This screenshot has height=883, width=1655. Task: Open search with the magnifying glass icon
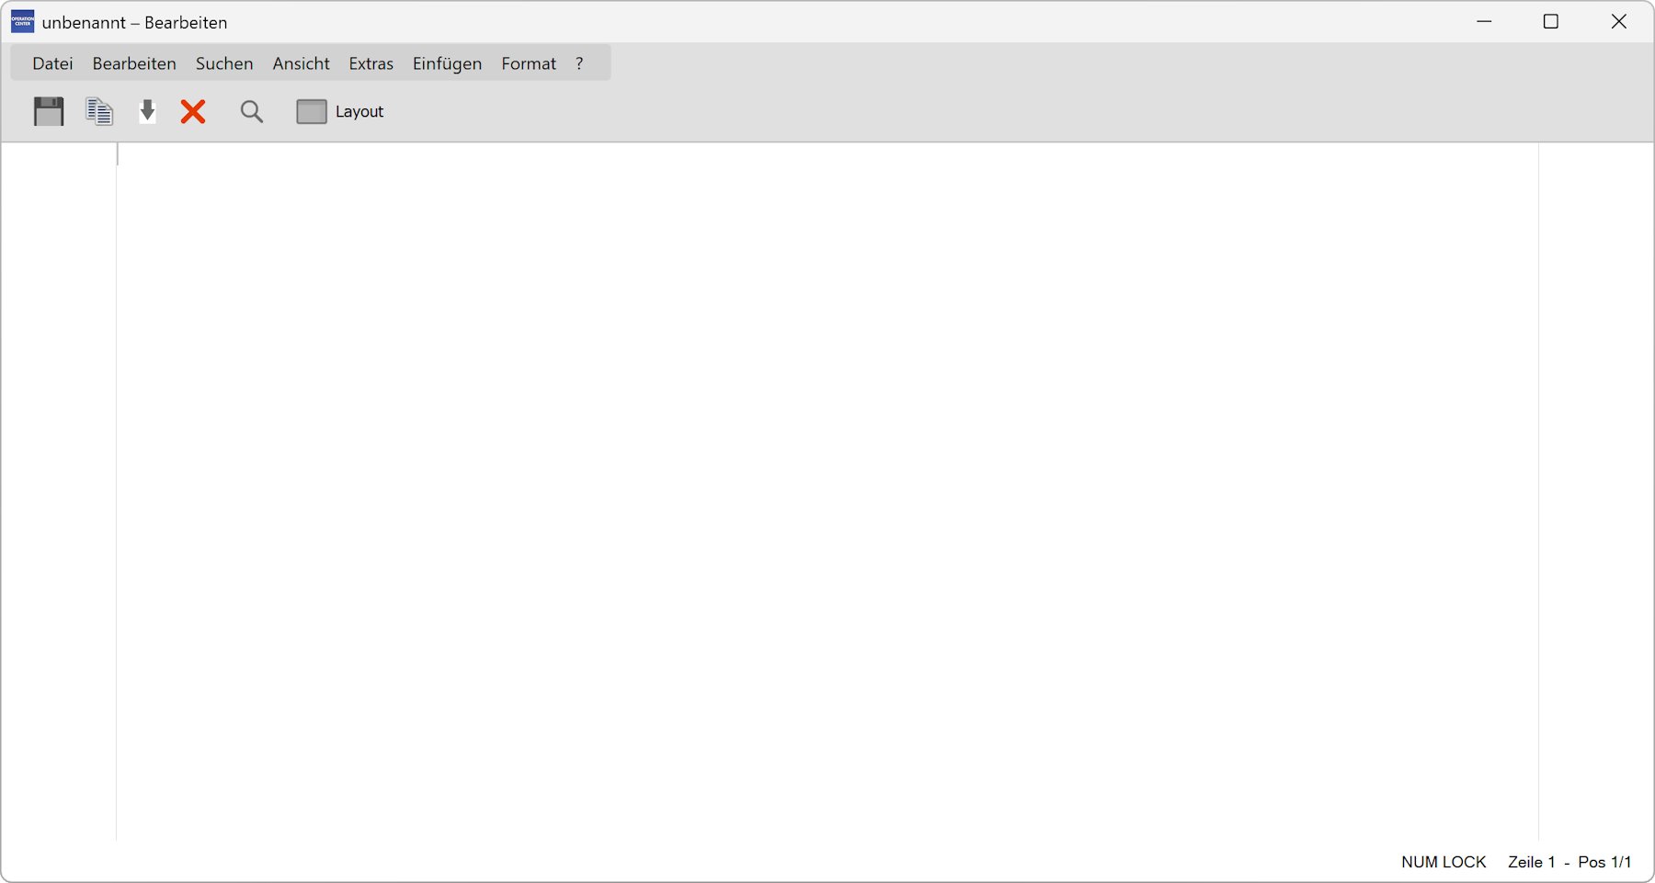point(251,111)
